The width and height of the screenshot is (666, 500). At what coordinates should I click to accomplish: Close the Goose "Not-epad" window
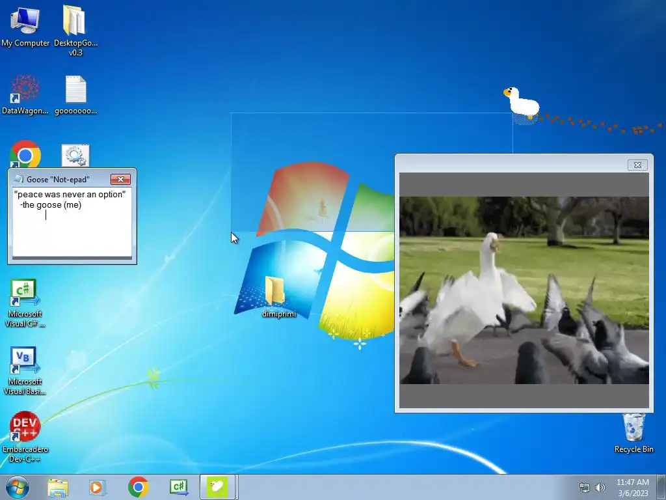tap(120, 180)
